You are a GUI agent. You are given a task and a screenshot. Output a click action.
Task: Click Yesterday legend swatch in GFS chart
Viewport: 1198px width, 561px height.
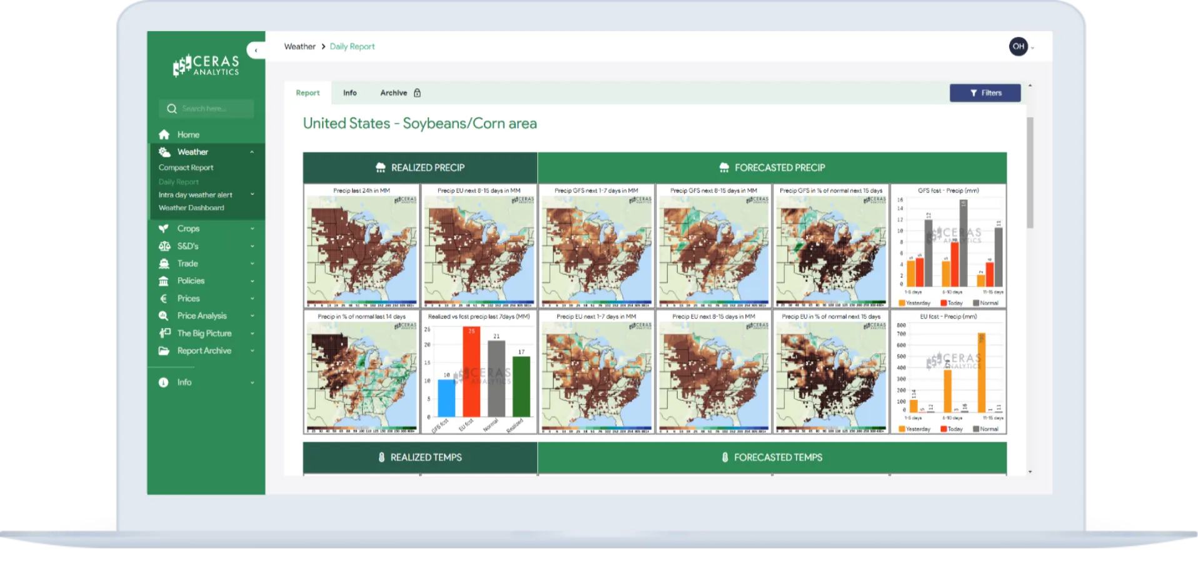click(x=902, y=303)
